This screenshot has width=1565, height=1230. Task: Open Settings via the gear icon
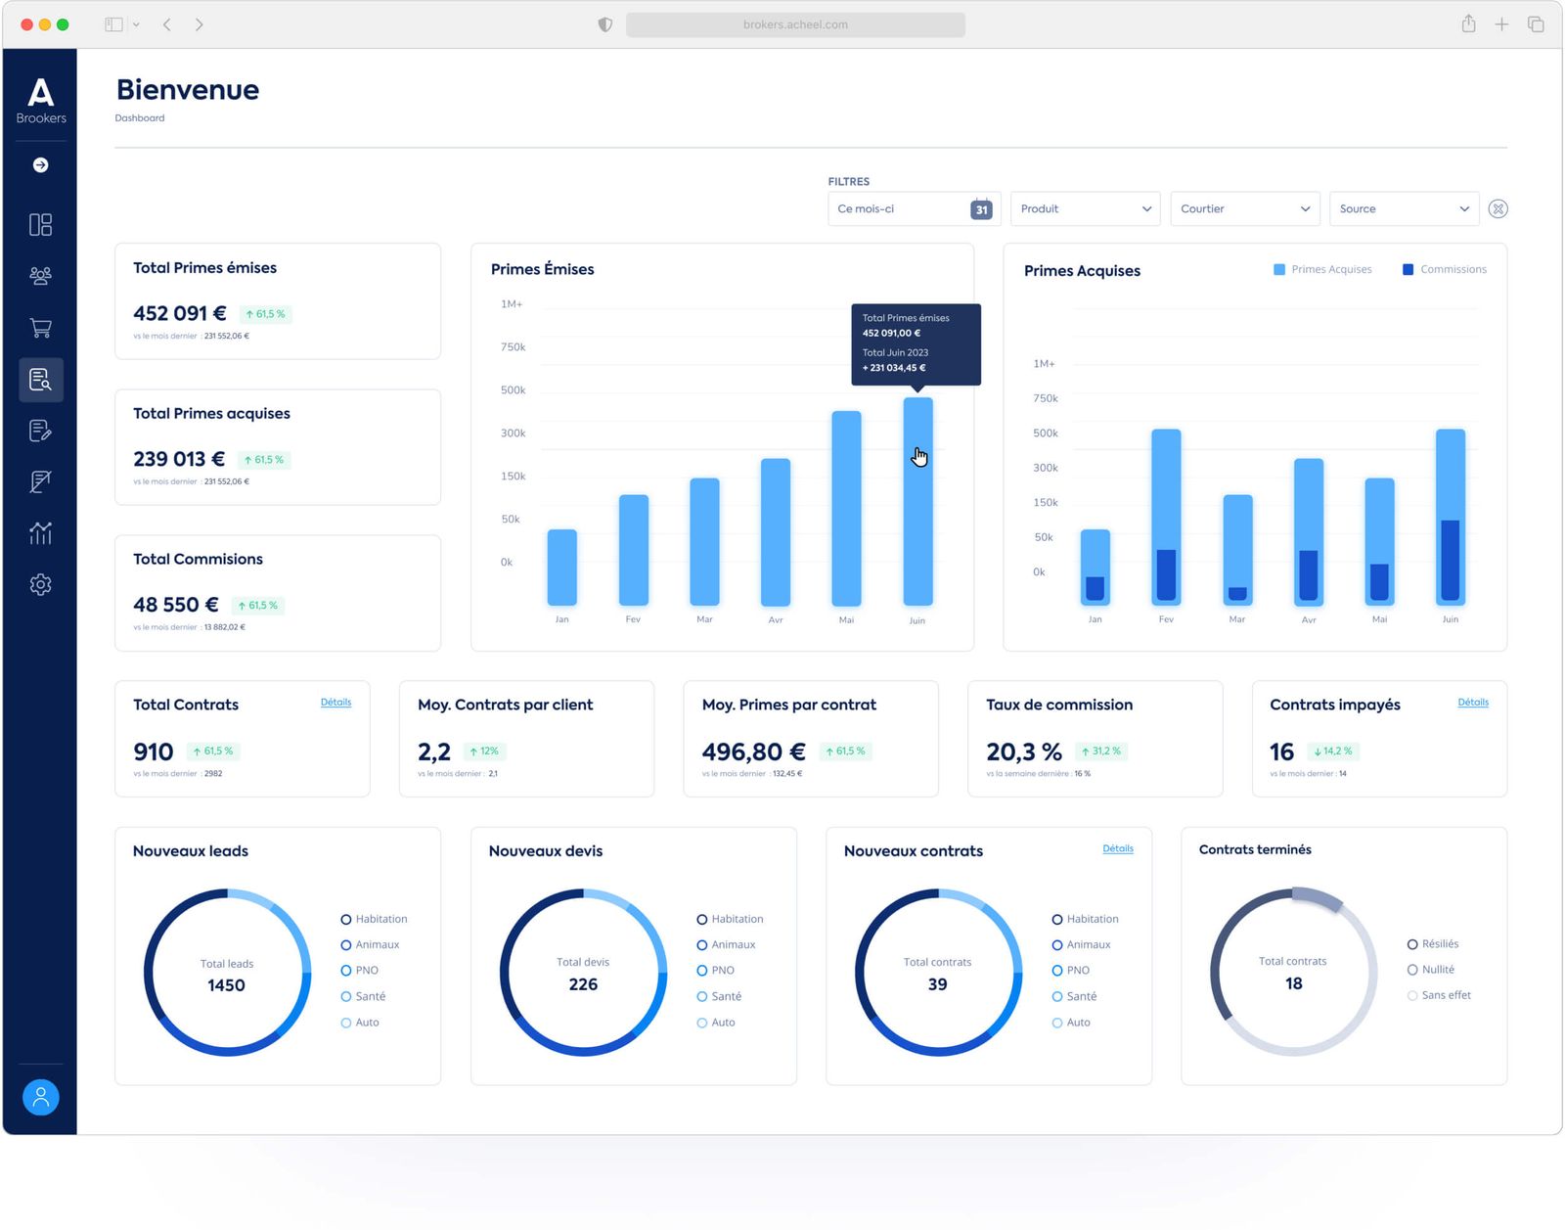tap(40, 584)
